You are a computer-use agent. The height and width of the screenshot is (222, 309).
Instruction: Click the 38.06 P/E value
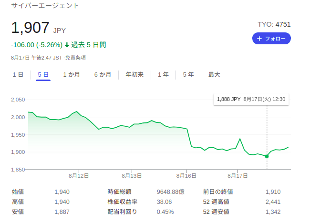(x=164, y=202)
